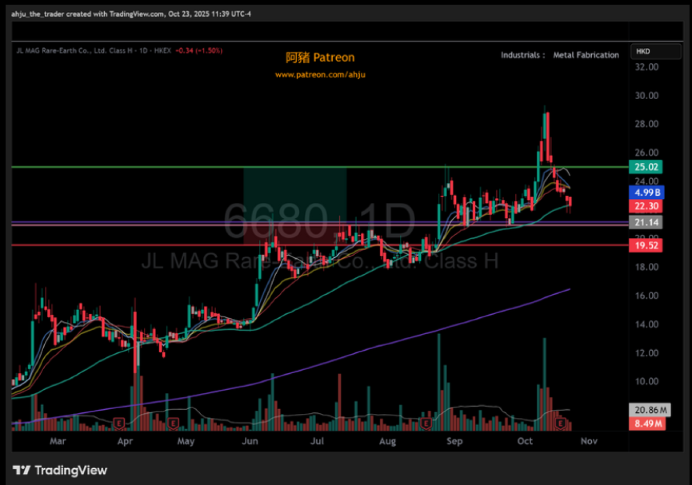Click the 20.86 M volume average label

(x=650, y=410)
